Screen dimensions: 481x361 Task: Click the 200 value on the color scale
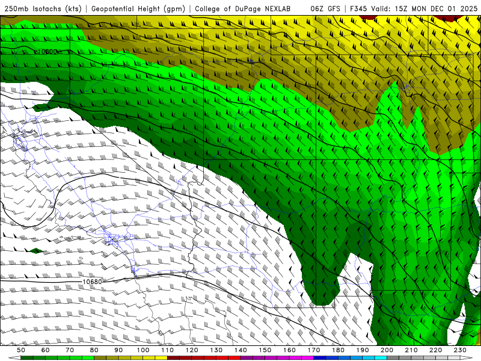387,350
